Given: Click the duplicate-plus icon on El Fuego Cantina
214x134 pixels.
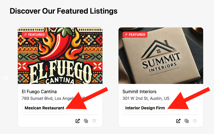Looking at the screenshot, I should pos(86,121).
